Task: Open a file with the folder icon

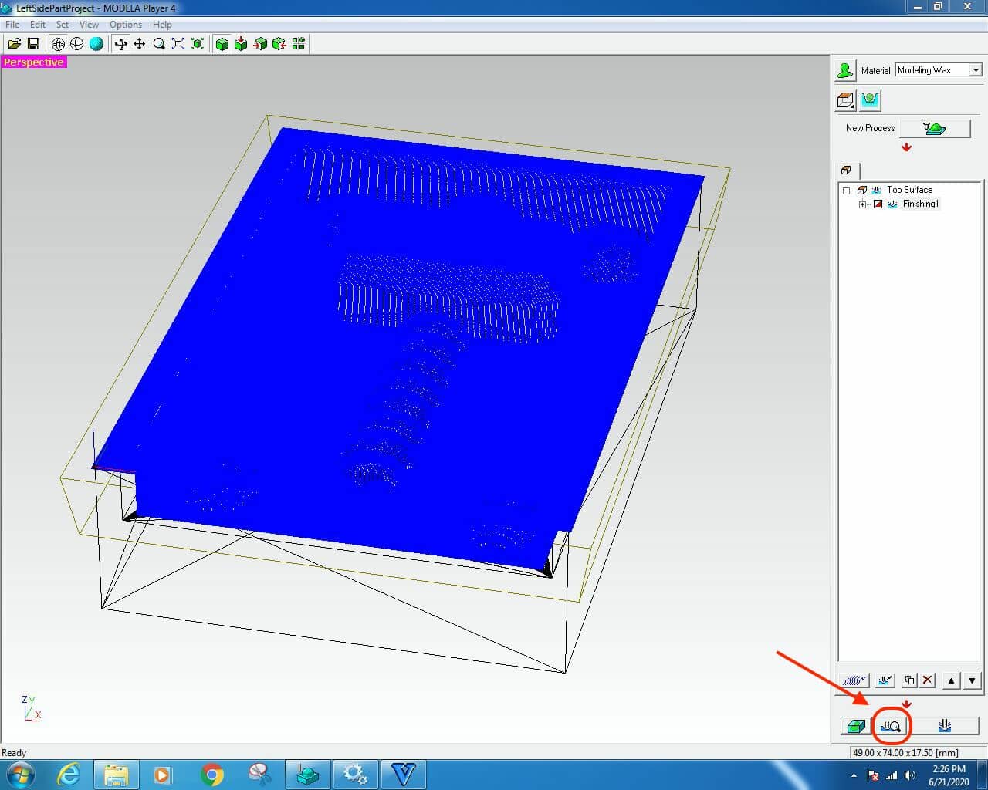Action: point(15,44)
